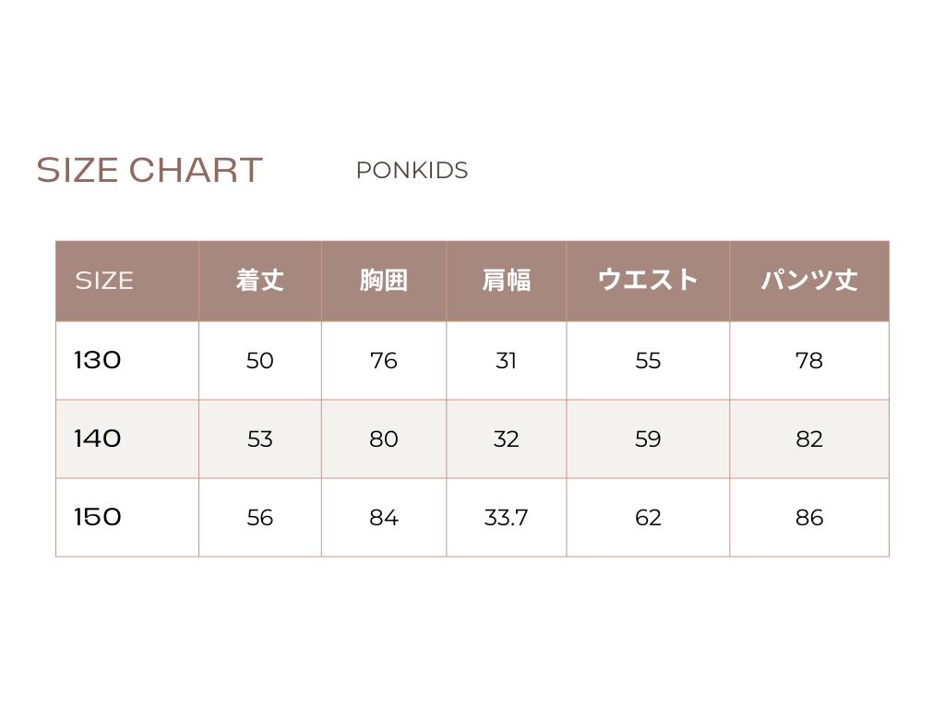The image size is (945, 709).
Task: Select the 150 size row label
Action: click(x=98, y=517)
